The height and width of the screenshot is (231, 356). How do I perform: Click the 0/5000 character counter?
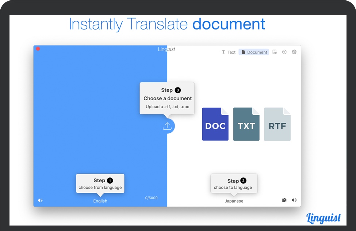pyautogui.click(x=151, y=198)
